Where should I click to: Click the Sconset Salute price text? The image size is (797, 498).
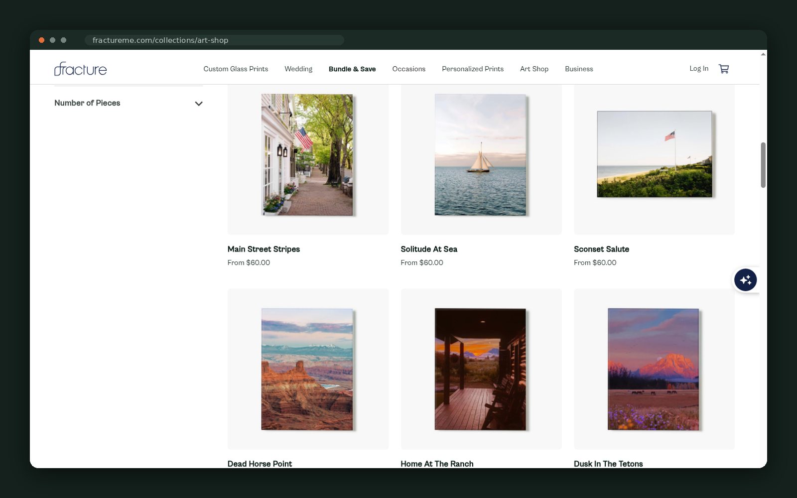pyautogui.click(x=595, y=262)
